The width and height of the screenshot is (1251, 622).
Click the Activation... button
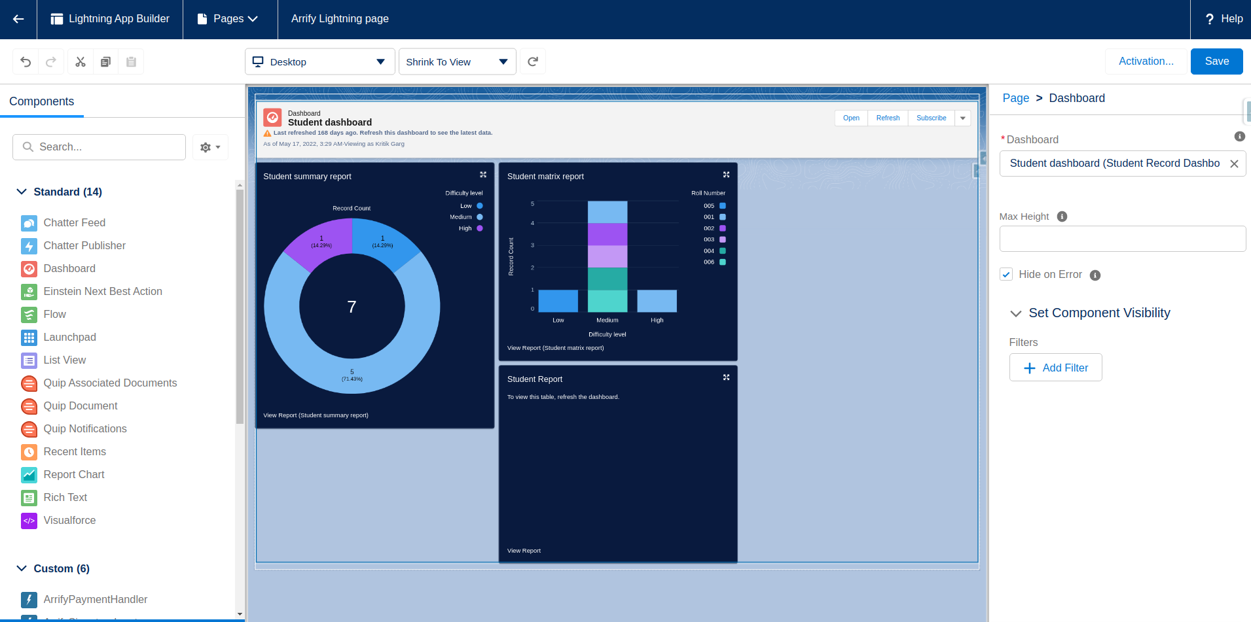1146,61
